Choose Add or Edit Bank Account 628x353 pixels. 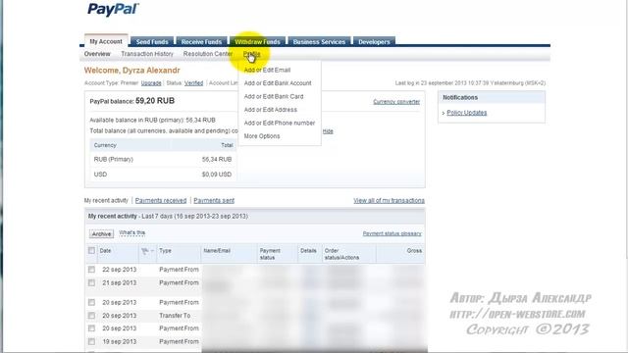278,82
